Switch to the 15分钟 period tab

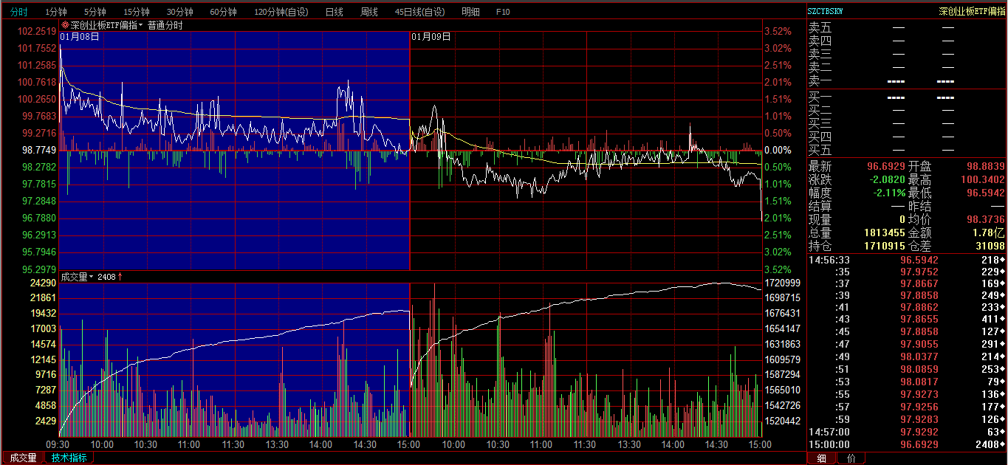[x=136, y=12]
